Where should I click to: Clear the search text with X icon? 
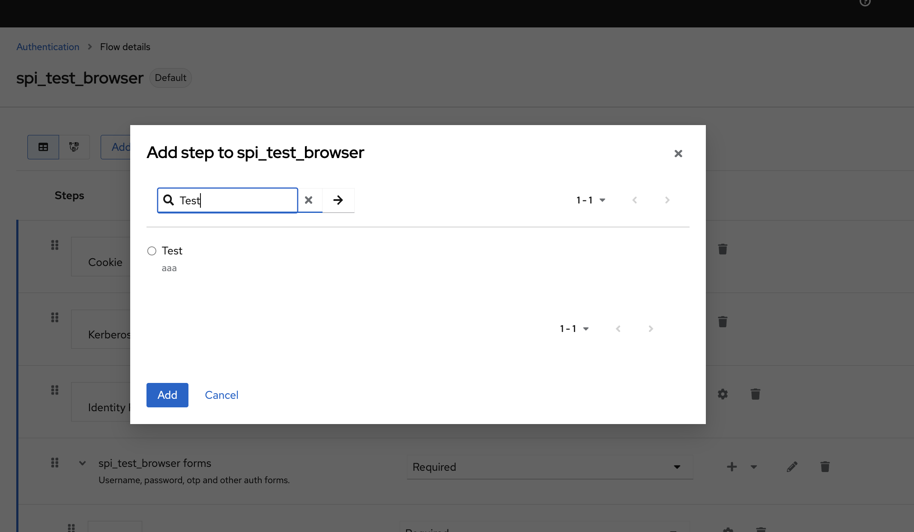tap(308, 200)
